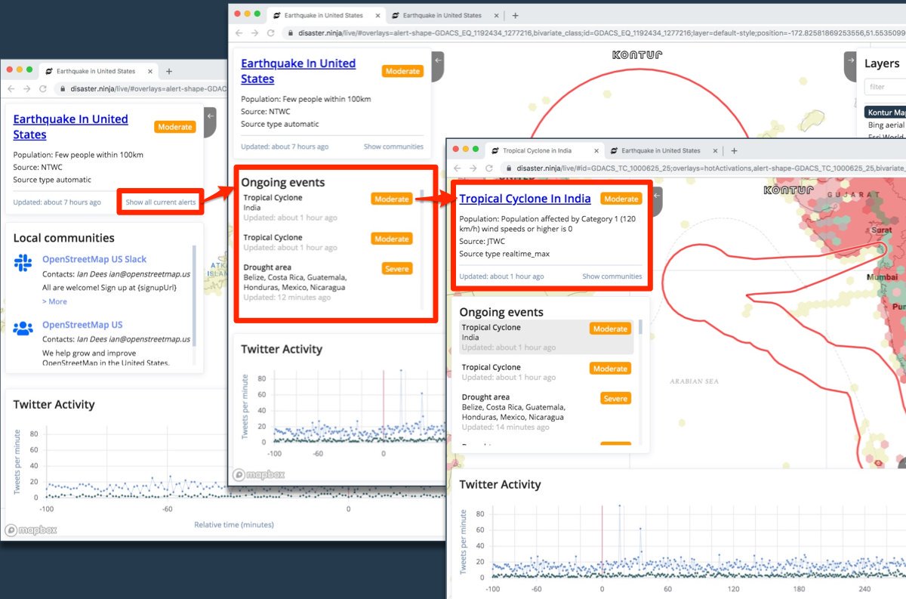The height and width of the screenshot is (599, 906).
Task: Go forward in the middle browser window
Action: (254, 33)
